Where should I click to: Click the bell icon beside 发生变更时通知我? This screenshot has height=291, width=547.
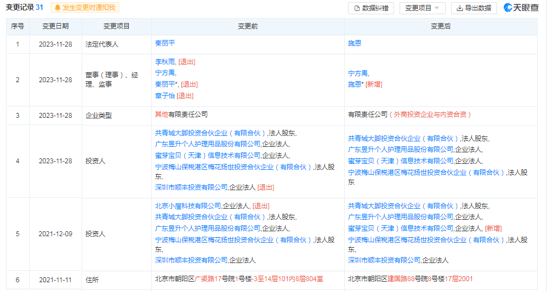tap(58, 8)
